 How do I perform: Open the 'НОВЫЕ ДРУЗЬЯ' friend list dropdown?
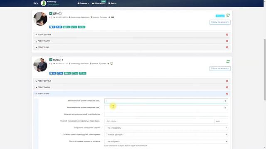coord(166,135)
